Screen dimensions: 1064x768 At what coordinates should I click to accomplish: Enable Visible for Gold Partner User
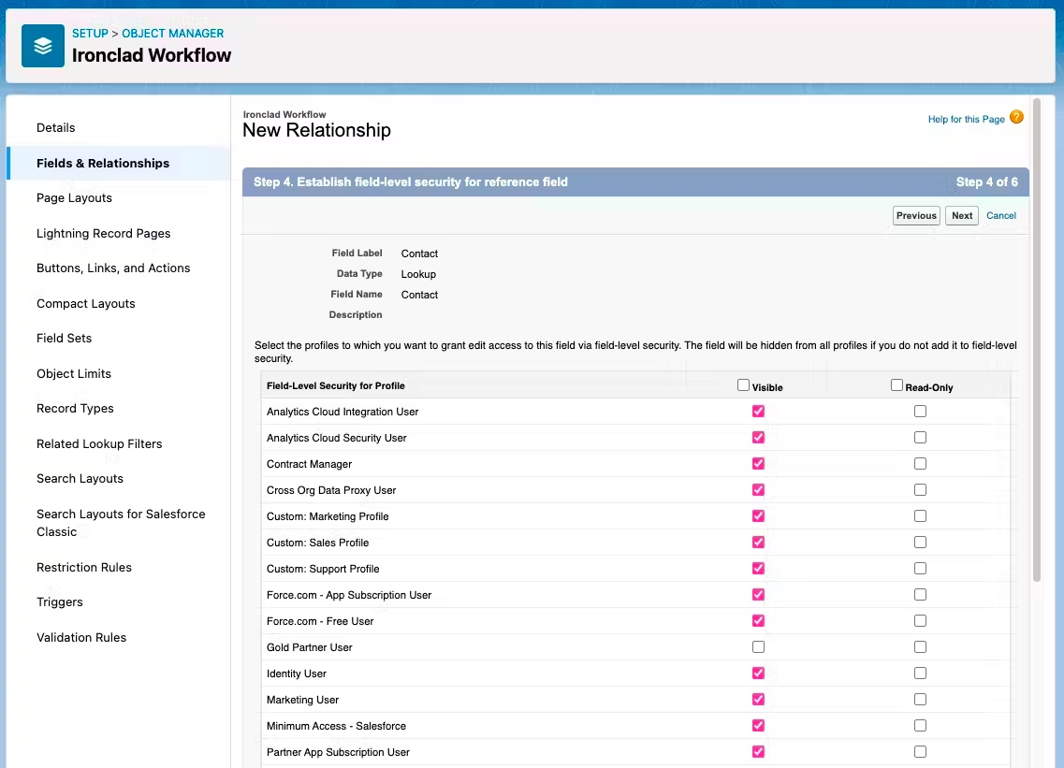tap(758, 647)
